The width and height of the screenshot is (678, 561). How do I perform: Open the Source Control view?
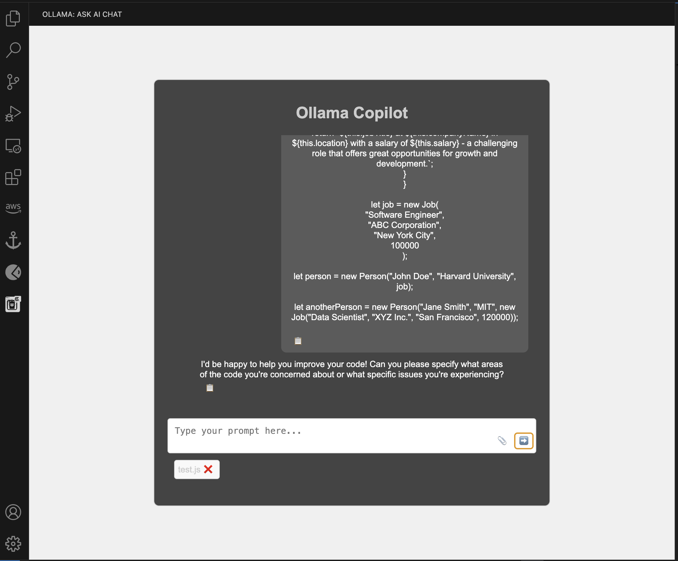point(13,82)
